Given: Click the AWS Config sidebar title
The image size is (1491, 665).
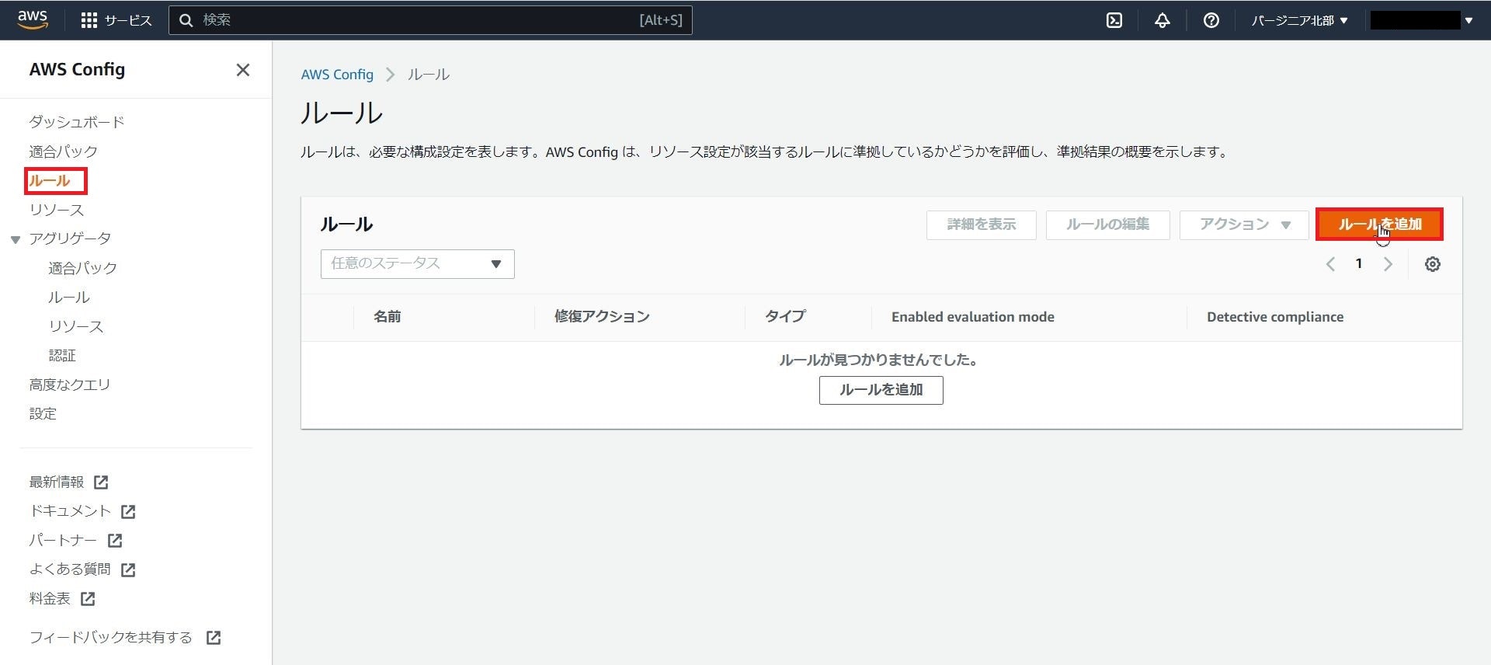Looking at the screenshot, I should tap(77, 70).
